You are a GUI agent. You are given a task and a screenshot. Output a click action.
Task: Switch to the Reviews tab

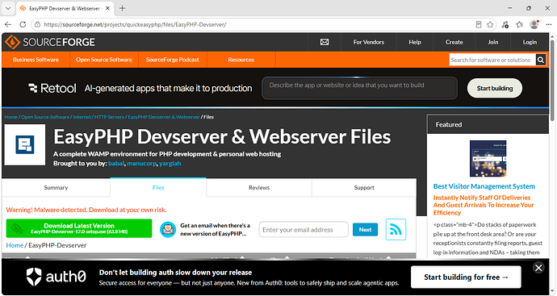tap(259, 188)
